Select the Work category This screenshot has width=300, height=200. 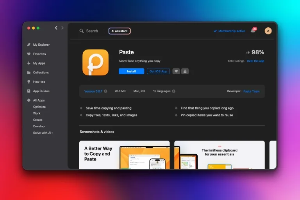pos(37,113)
